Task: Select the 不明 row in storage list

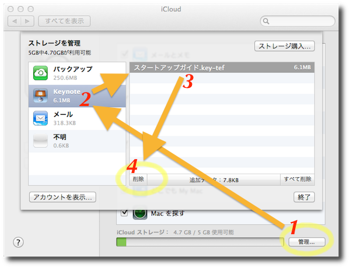Action: point(77,141)
